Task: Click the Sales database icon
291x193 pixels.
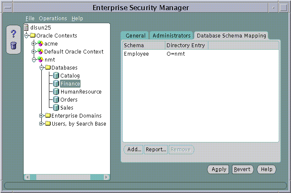Action: click(56, 108)
